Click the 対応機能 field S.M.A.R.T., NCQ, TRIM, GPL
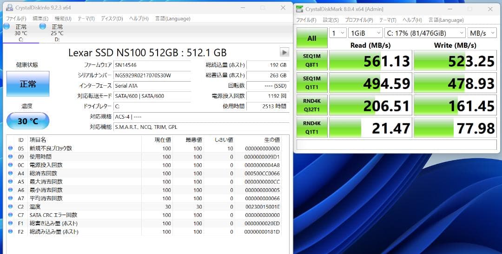Viewport: 502px width, 254px height. (x=201, y=127)
